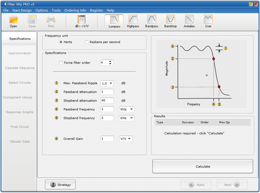
Task: Click the upper red passband point on graph
Action: (214, 59)
